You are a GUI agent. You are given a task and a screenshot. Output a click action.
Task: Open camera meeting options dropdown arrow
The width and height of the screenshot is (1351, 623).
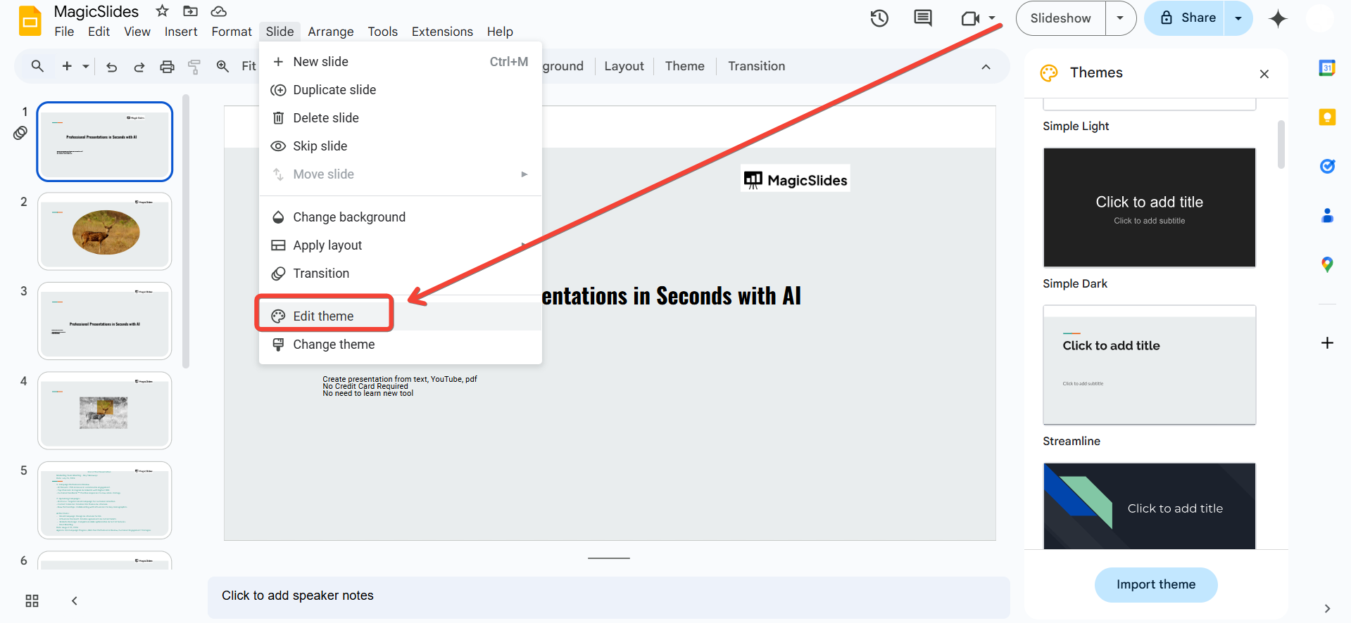click(x=992, y=18)
